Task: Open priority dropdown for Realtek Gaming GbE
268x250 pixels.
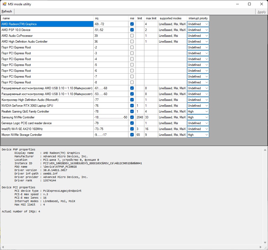Action: point(198,111)
